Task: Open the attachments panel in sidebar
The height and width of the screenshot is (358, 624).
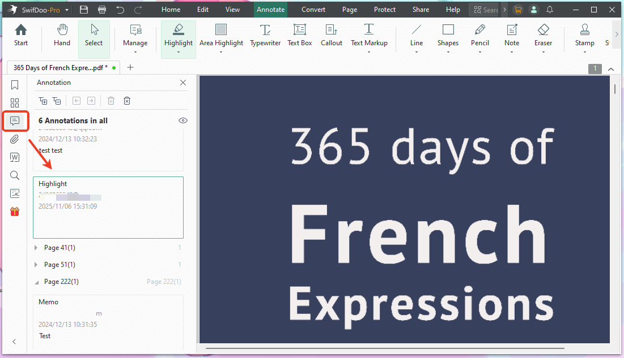Action: [15, 139]
